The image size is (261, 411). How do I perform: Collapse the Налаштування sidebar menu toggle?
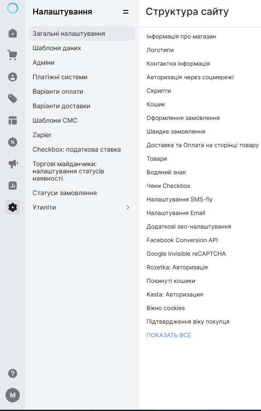126,12
